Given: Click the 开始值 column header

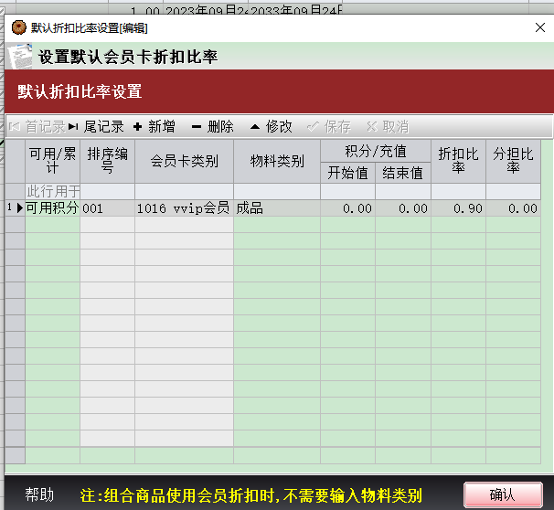Looking at the screenshot, I should pyautogui.click(x=347, y=173).
